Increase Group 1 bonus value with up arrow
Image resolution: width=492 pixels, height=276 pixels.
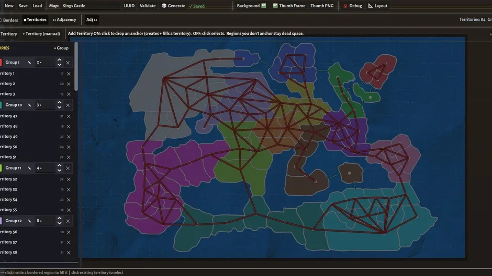59,60
